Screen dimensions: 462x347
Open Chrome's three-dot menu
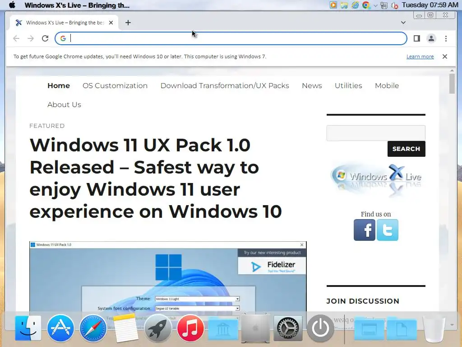446,38
